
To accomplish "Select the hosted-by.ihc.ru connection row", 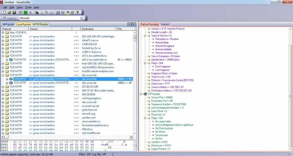I will tap(67, 48).
